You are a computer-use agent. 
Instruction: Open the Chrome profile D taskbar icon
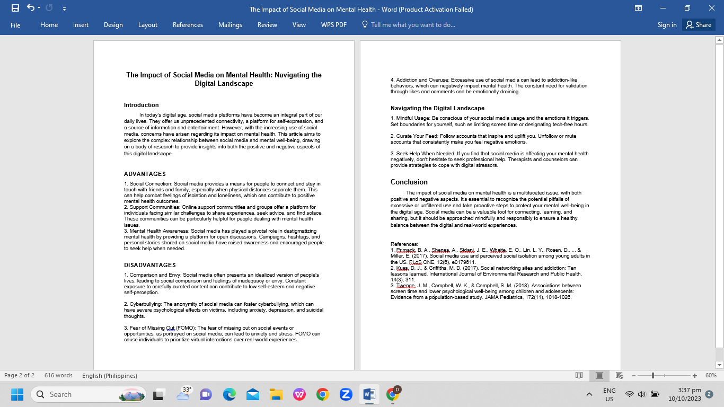[x=393, y=394]
